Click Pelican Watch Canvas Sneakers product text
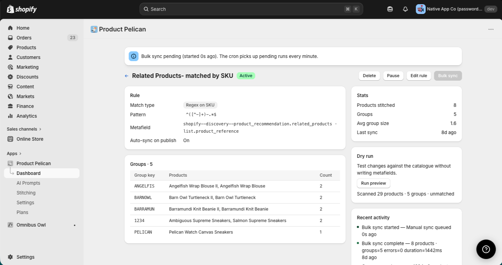Screen dimensions: 502x265 click(x=201, y=232)
